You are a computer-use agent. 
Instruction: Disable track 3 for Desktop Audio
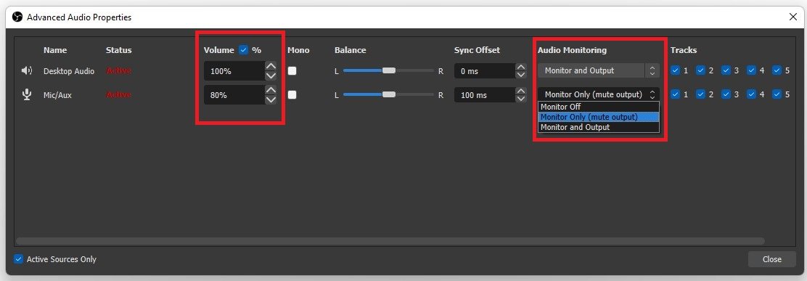[726, 70]
